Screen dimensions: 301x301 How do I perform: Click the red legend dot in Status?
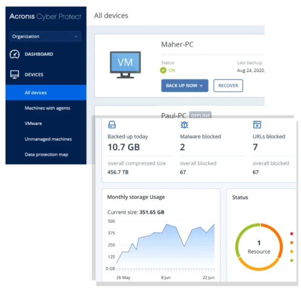pos(291,234)
